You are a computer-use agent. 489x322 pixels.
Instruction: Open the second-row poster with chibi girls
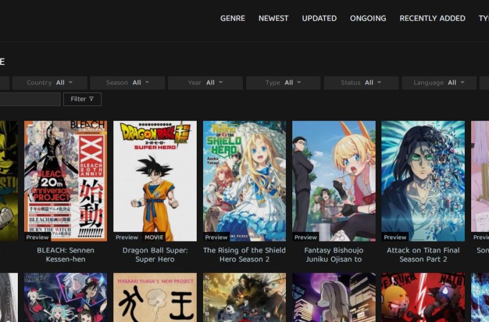[66, 297]
